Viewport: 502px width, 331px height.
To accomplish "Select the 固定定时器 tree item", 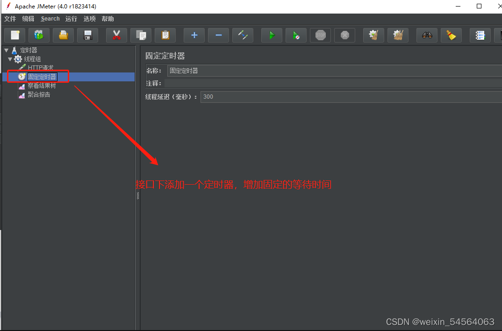I will (42, 77).
